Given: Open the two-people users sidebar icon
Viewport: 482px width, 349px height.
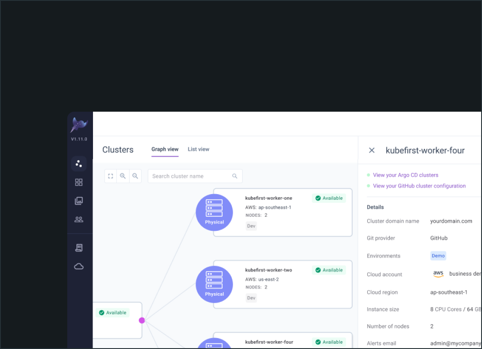Looking at the screenshot, I should (x=79, y=219).
